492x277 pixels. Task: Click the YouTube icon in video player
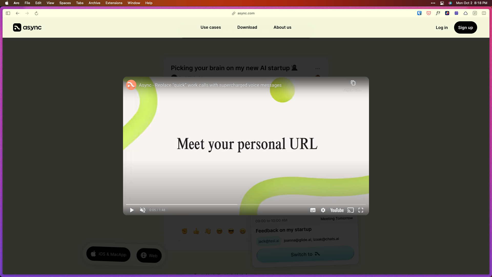(336, 210)
